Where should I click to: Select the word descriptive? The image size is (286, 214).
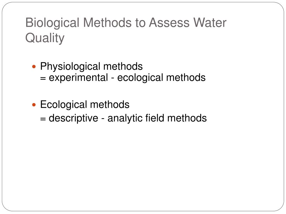click(x=73, y=118)
